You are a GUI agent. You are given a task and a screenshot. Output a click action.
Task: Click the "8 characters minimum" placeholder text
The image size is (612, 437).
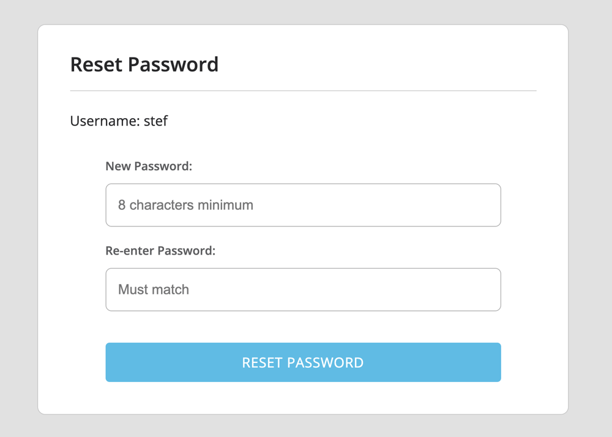click(185, 205)
